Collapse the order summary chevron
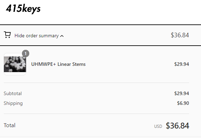201x139 pixels. (62, 36)
